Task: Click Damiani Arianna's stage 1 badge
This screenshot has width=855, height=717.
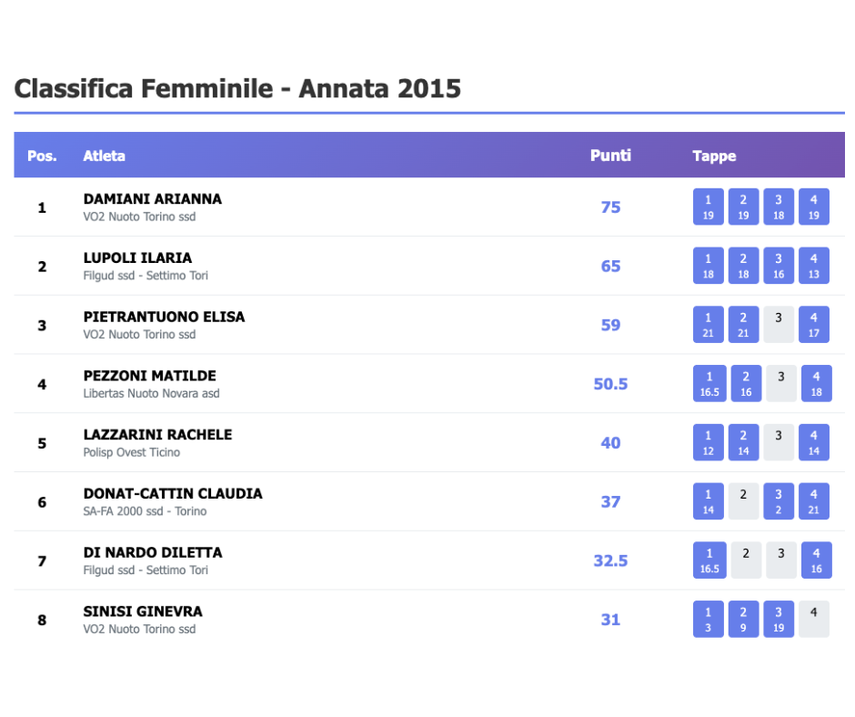Action: point(709,207)
